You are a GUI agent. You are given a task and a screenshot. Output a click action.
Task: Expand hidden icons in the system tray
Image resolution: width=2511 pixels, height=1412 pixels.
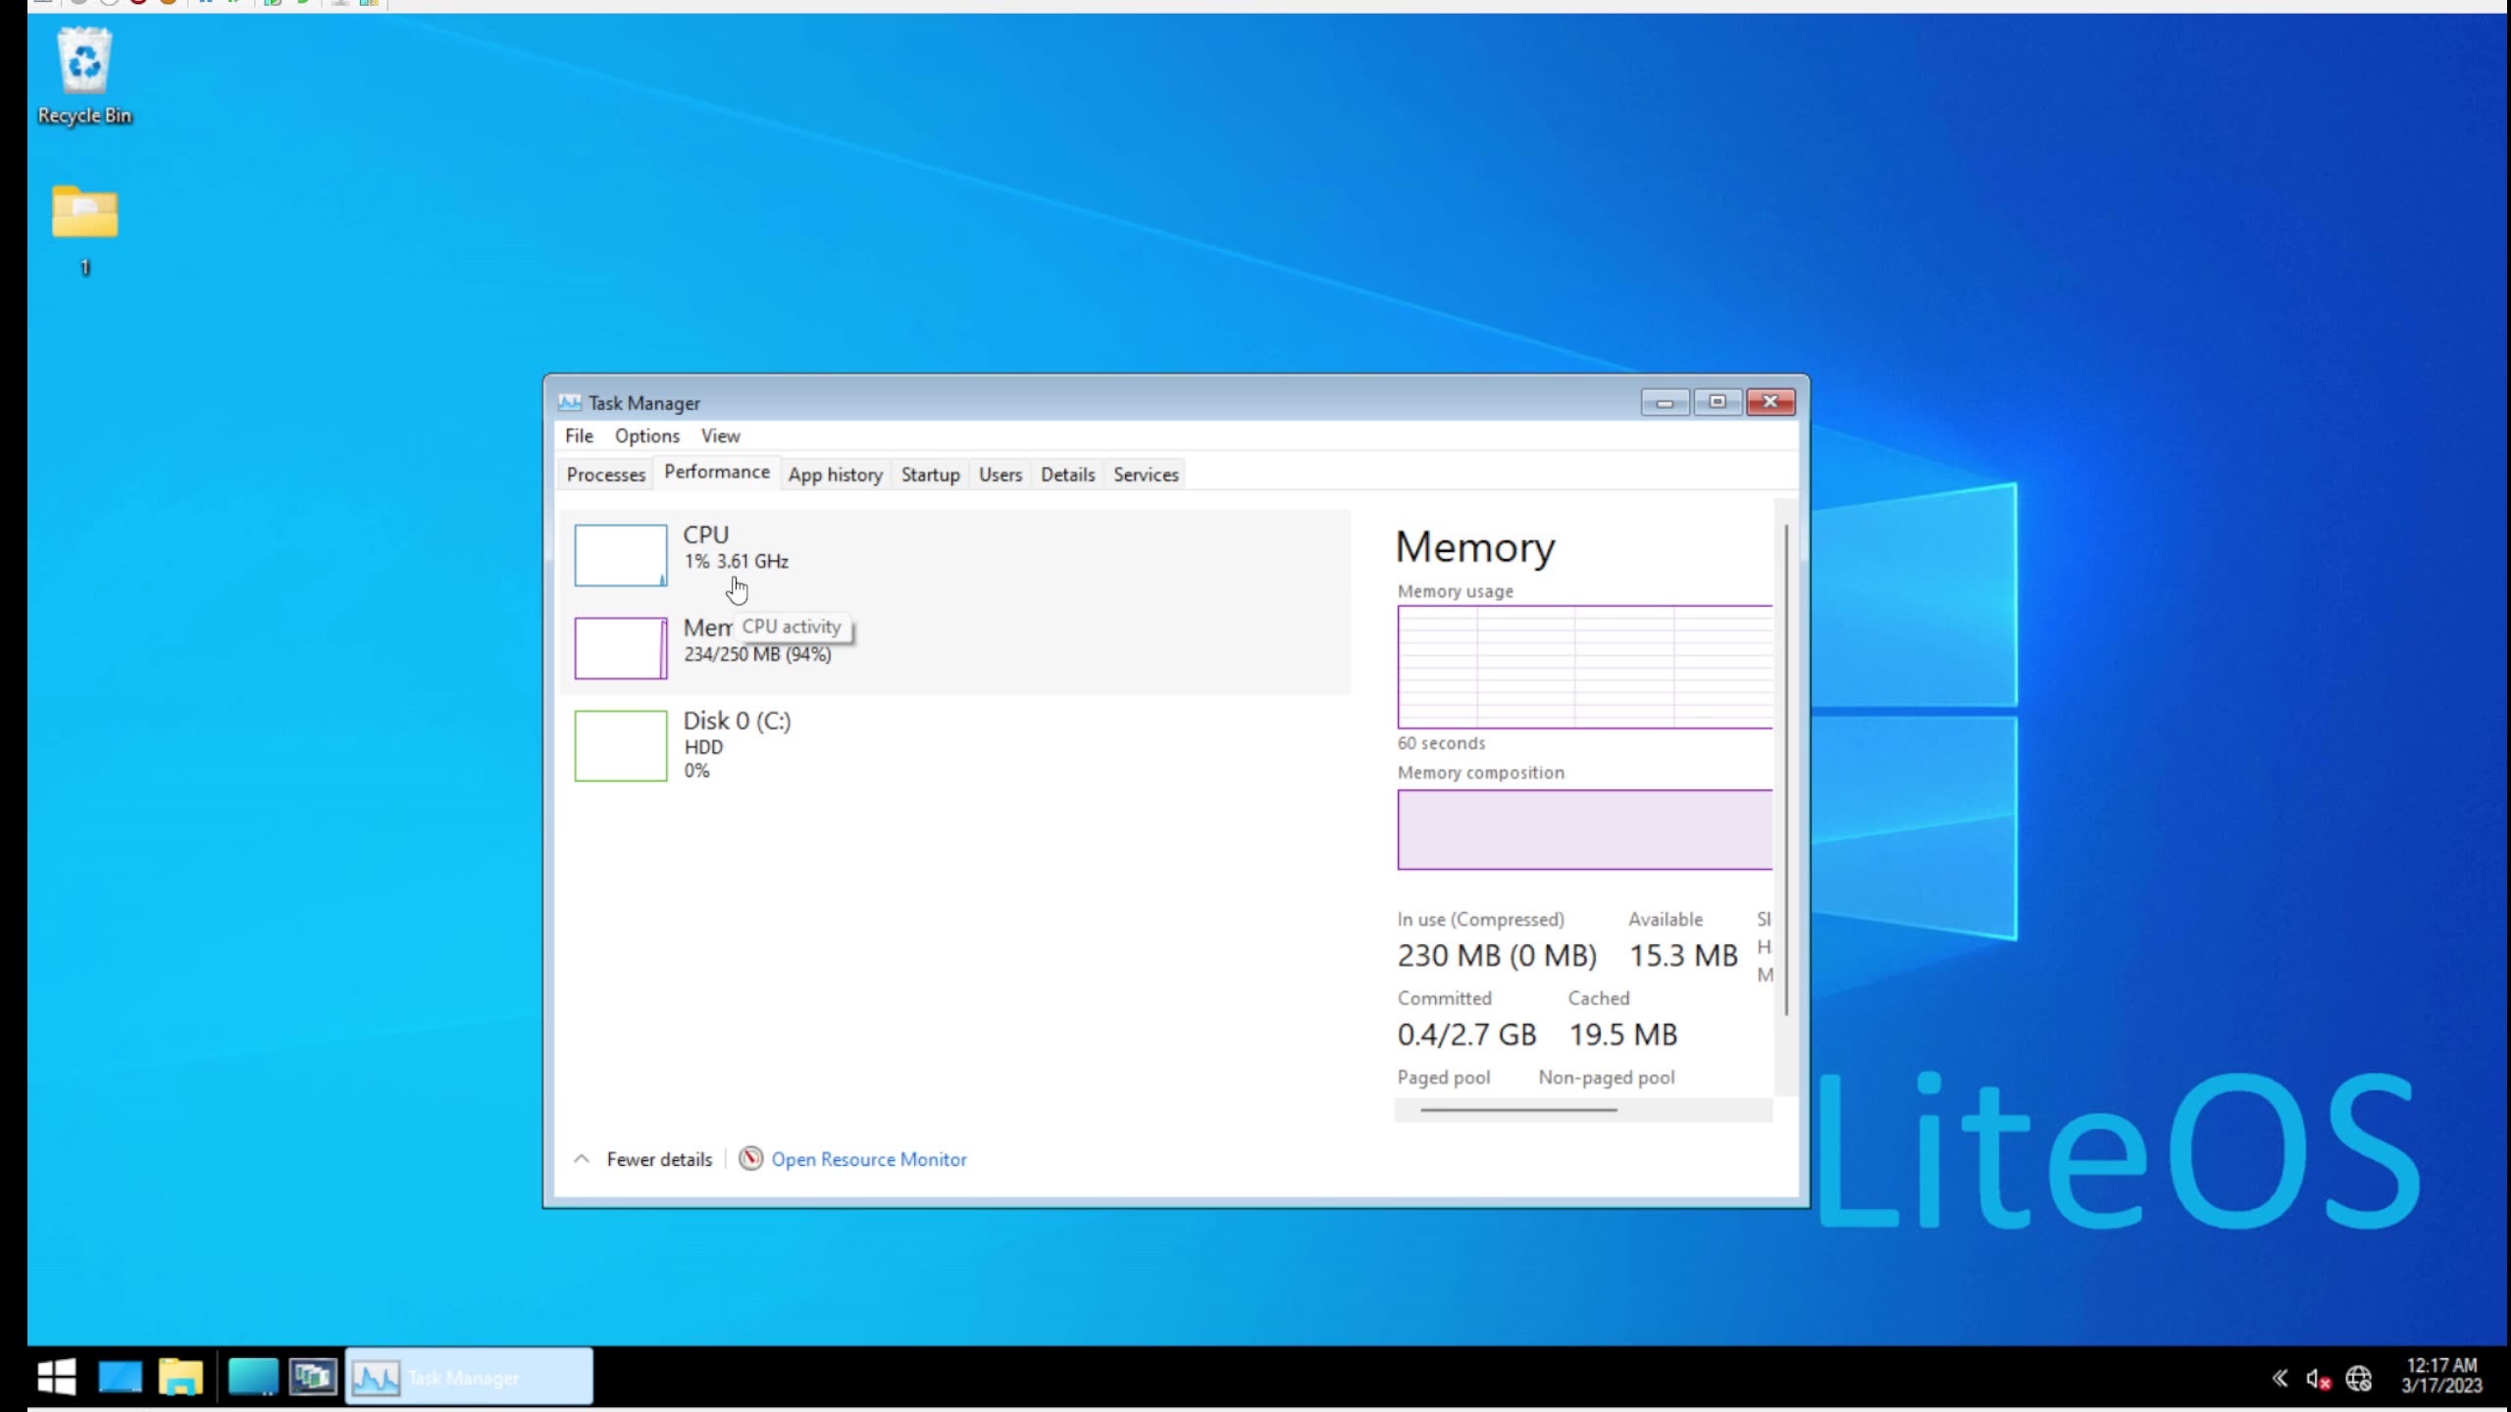coord(2280,1377)
